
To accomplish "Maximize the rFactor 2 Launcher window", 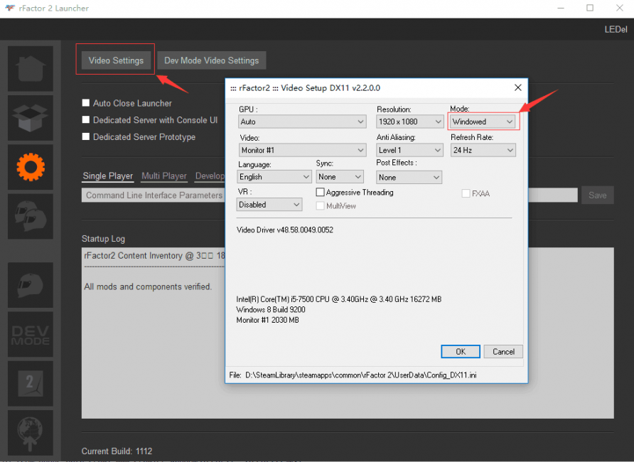I will point(590,8).
